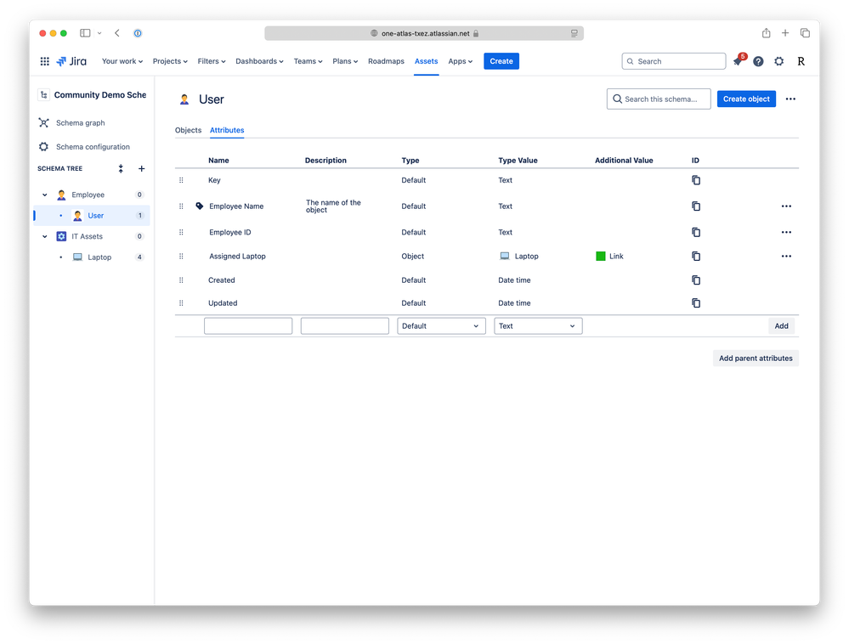Collapse the IT Assets tree node

pos(45,236)
